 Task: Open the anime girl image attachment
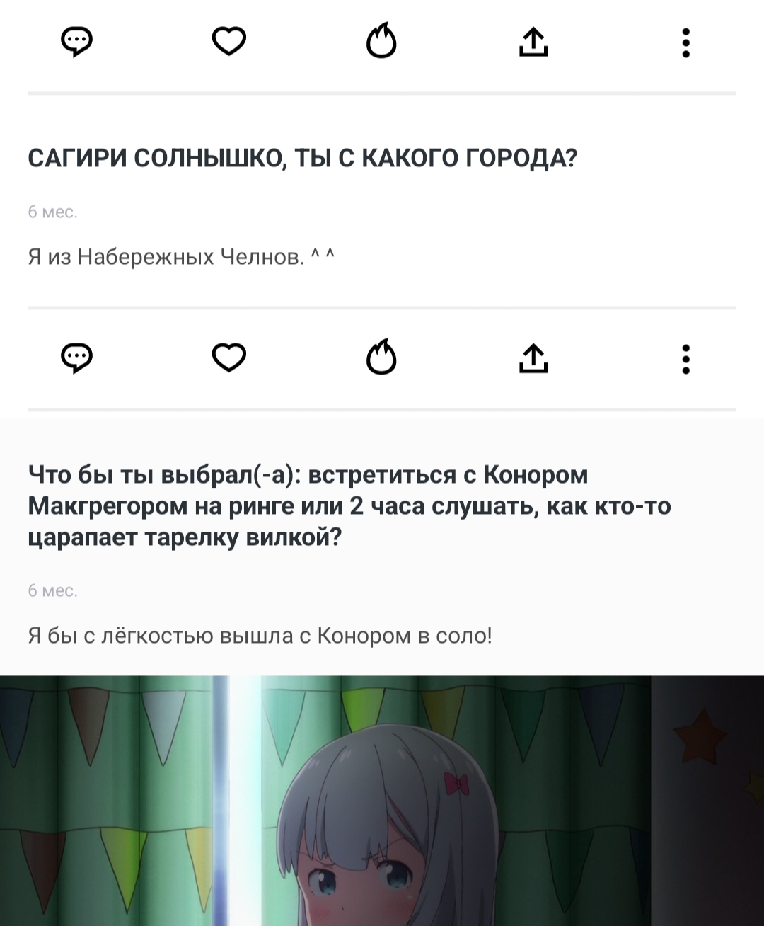(382, 801)
